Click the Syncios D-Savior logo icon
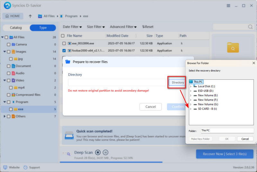This screenshot has width=257, height=172. (x=7, y=5)
